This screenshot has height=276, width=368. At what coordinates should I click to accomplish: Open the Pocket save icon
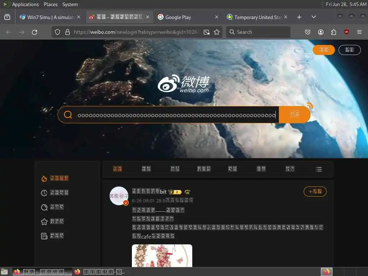(308, 32)
